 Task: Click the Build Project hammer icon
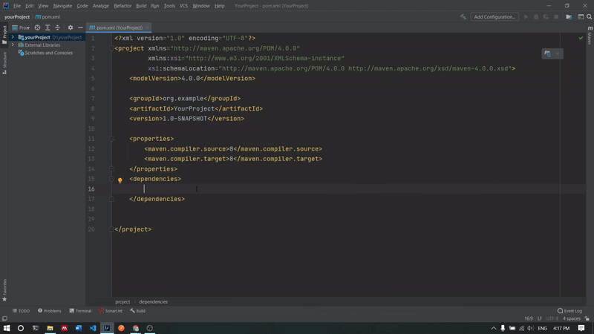point(463,16)
